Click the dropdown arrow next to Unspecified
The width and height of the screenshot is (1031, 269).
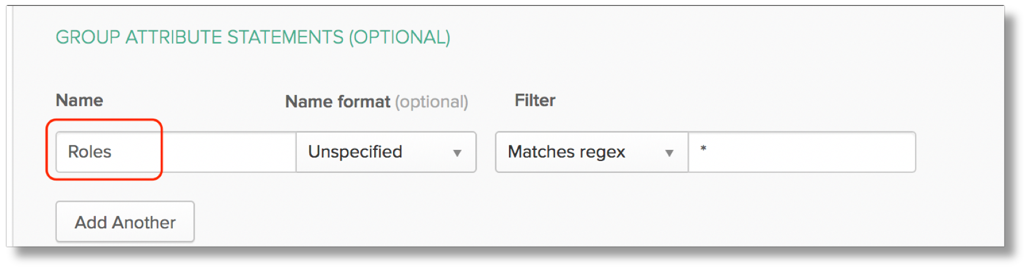(457, 153)
